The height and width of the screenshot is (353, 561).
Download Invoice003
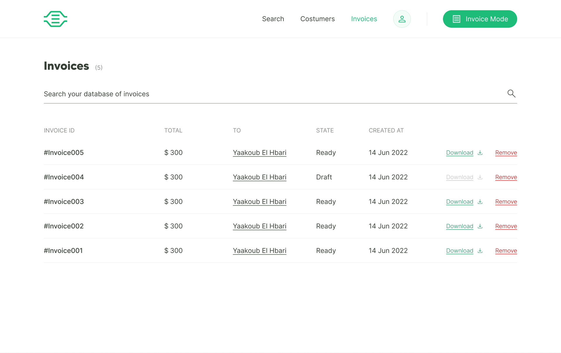[x=460, y=202]
